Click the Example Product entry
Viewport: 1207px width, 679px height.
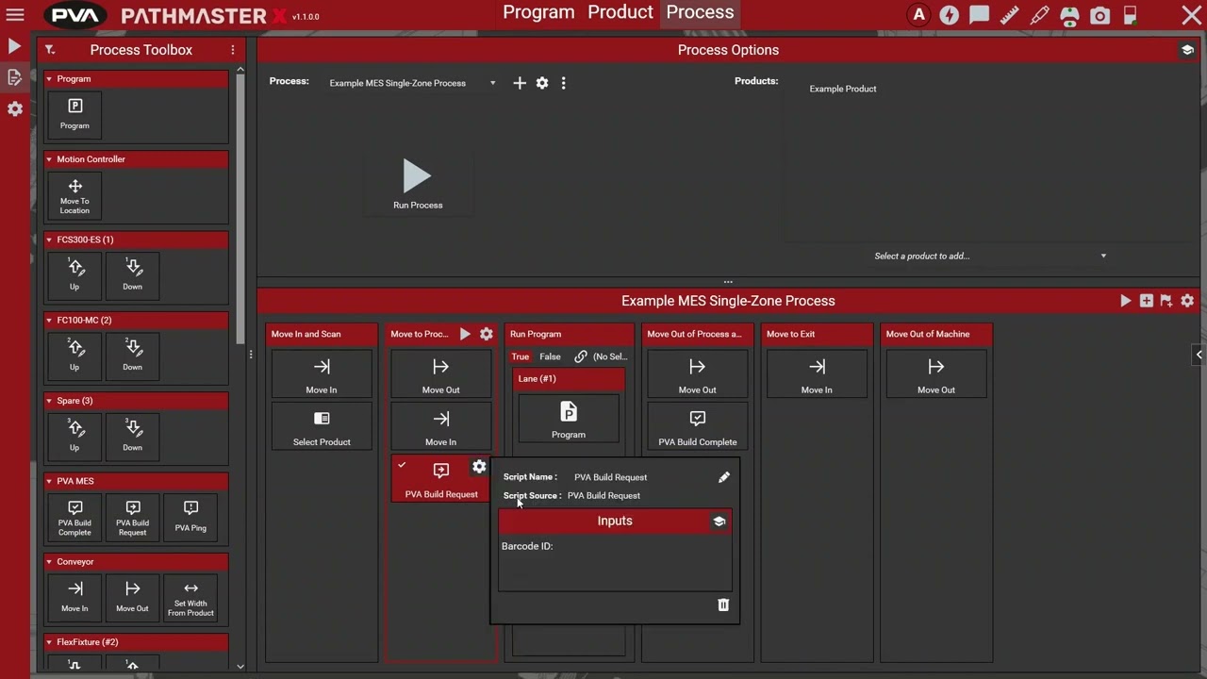(843, 89)
